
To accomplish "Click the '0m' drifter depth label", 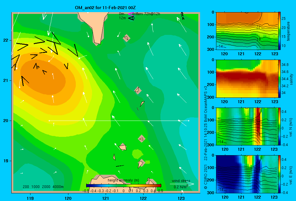I will pyautogui.click(x=121, y=14).
